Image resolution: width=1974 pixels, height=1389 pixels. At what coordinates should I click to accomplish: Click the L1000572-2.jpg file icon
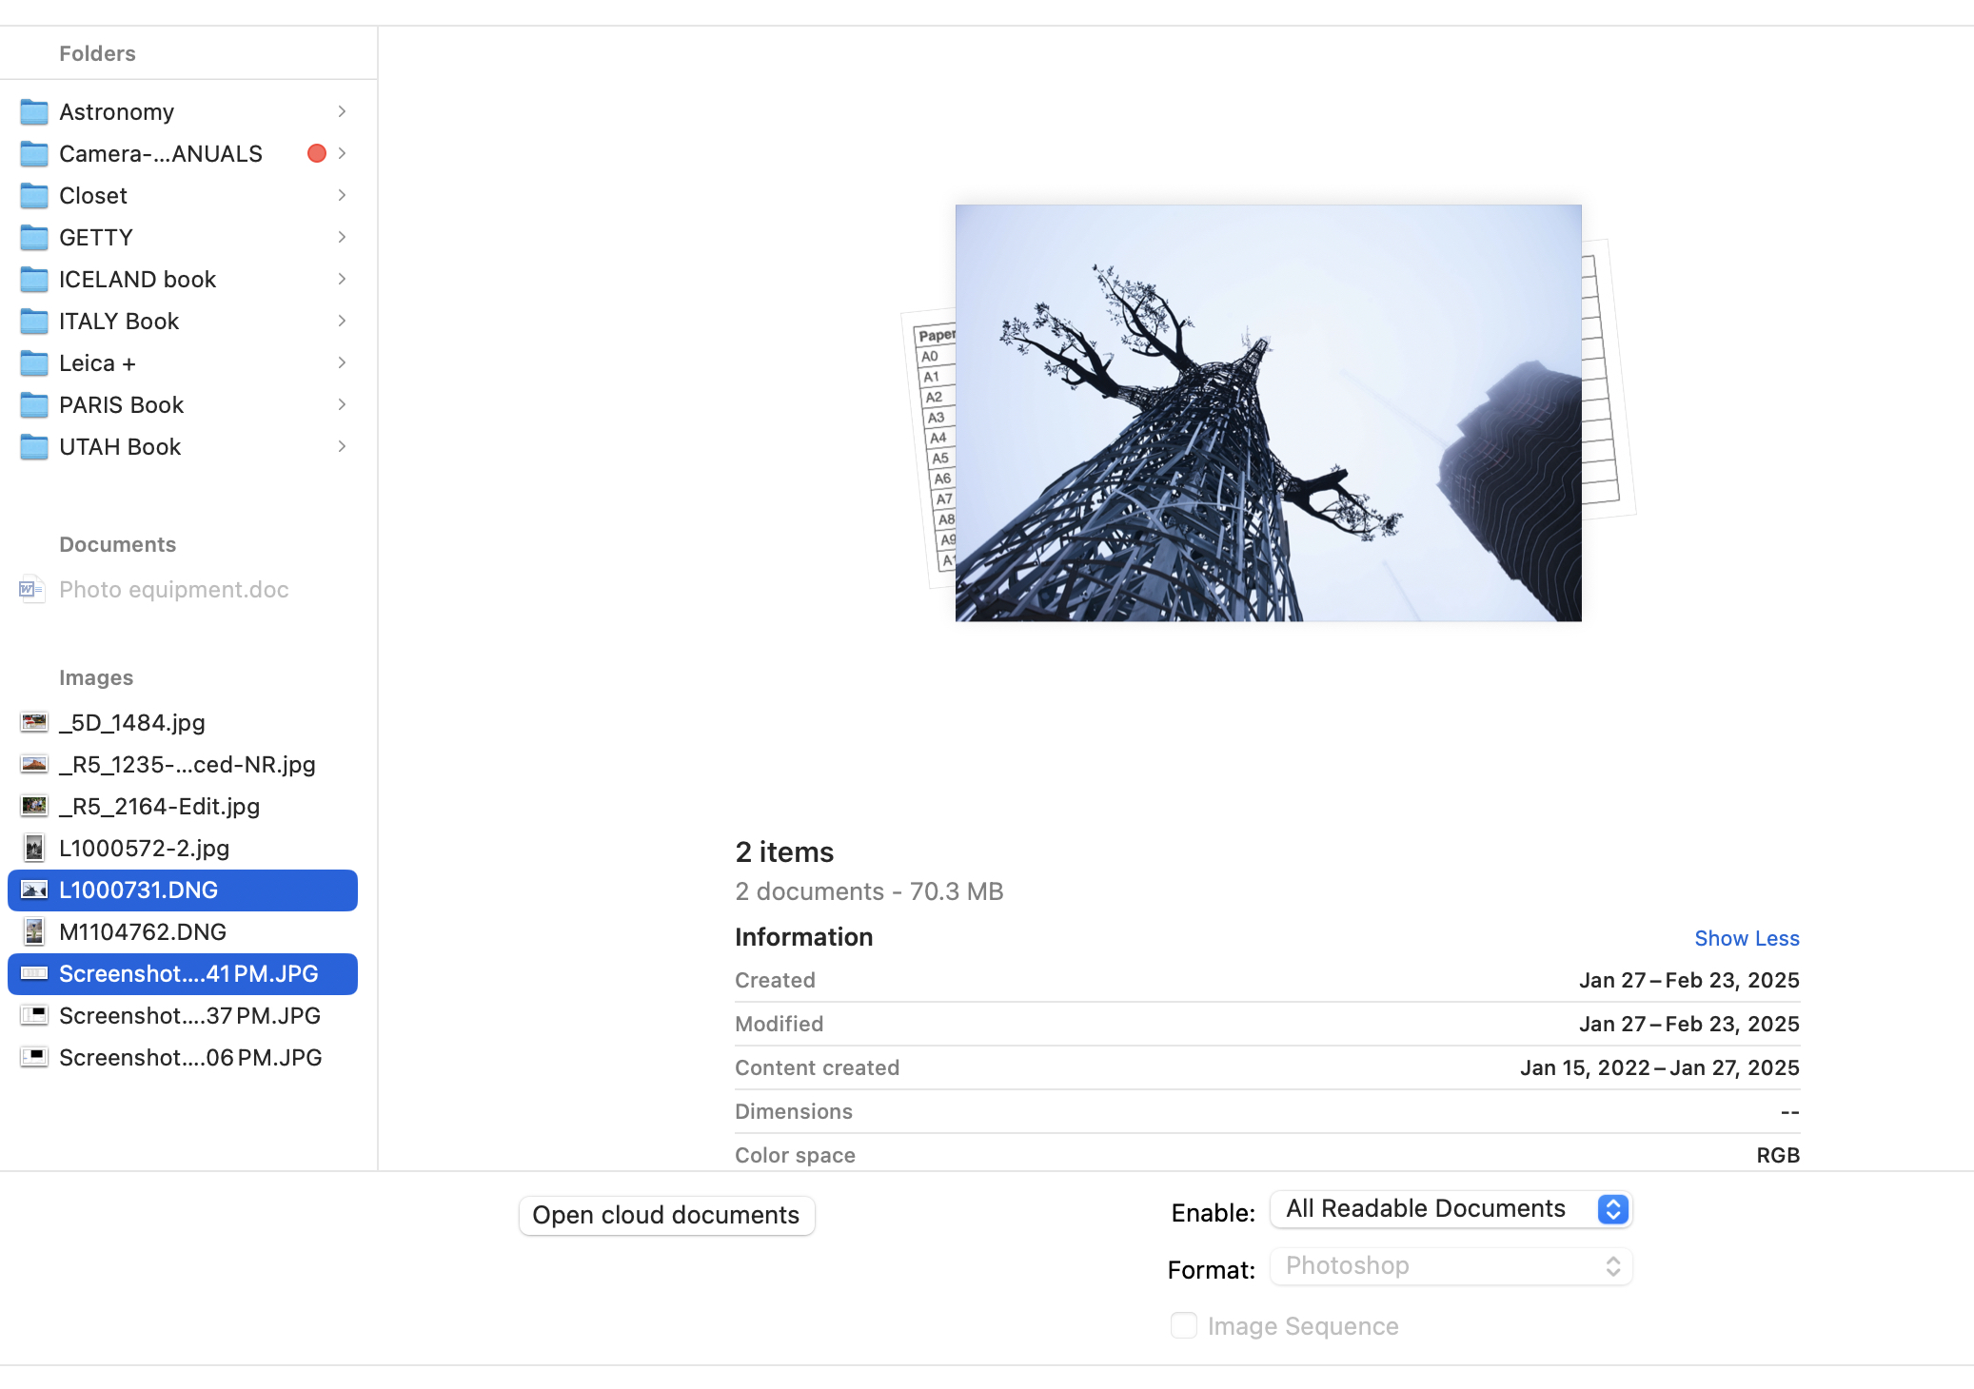tap(34, 849)
